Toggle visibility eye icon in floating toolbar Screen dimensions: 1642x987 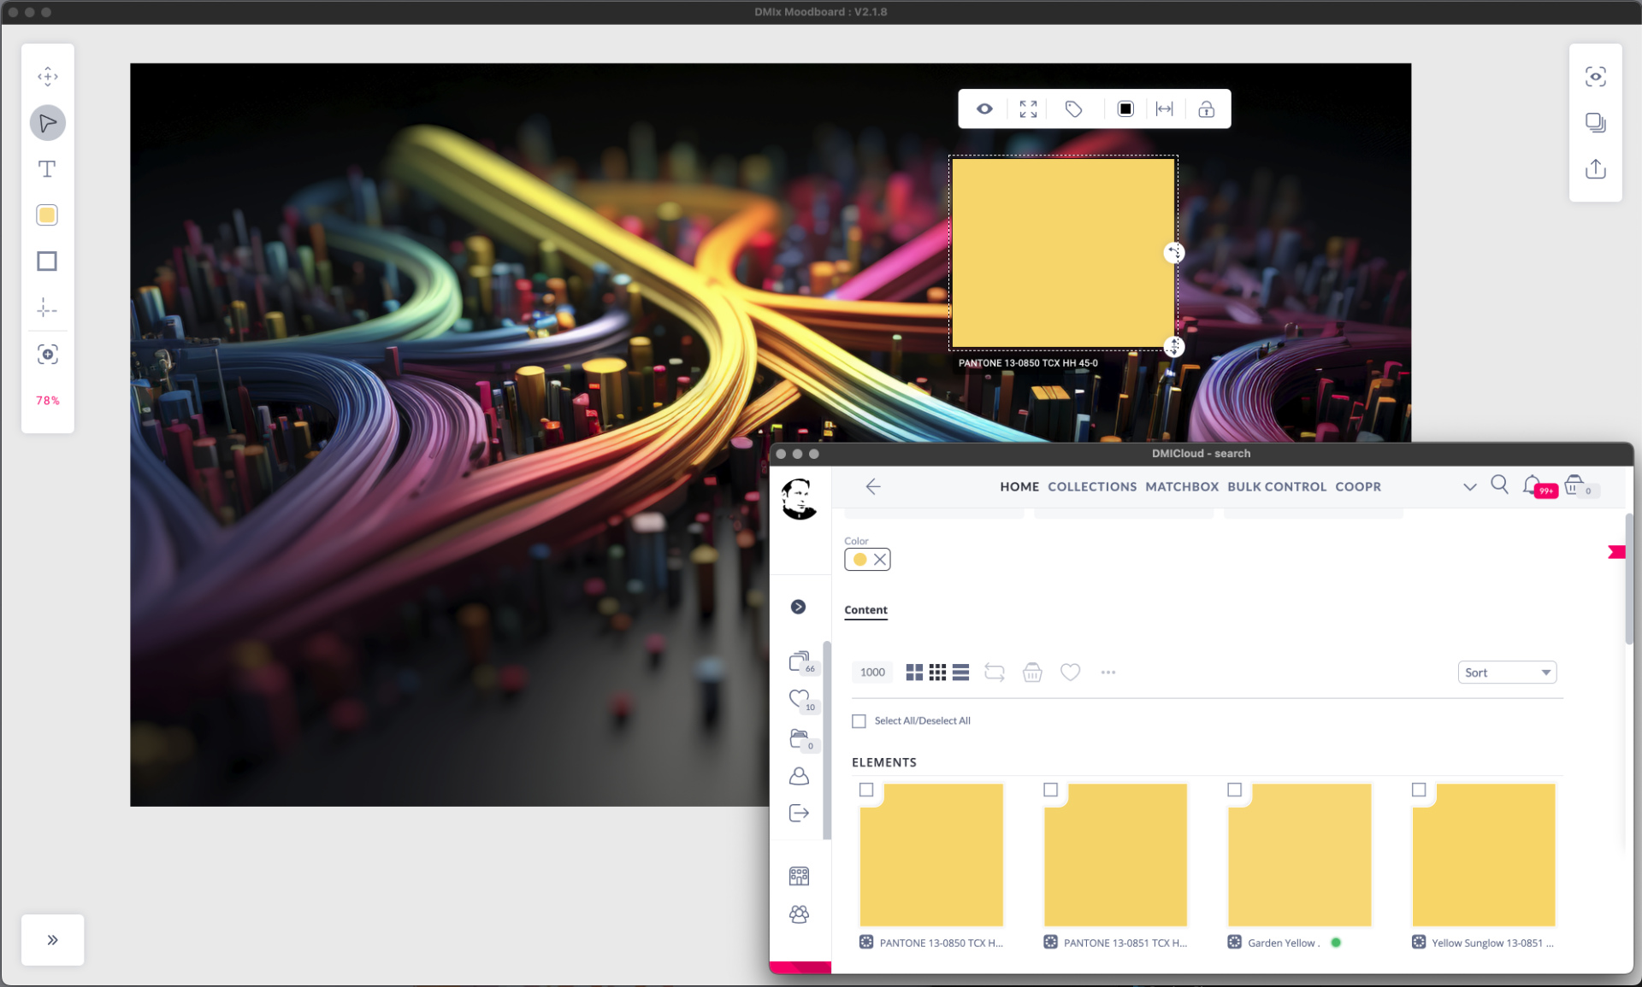coord(984,109)
